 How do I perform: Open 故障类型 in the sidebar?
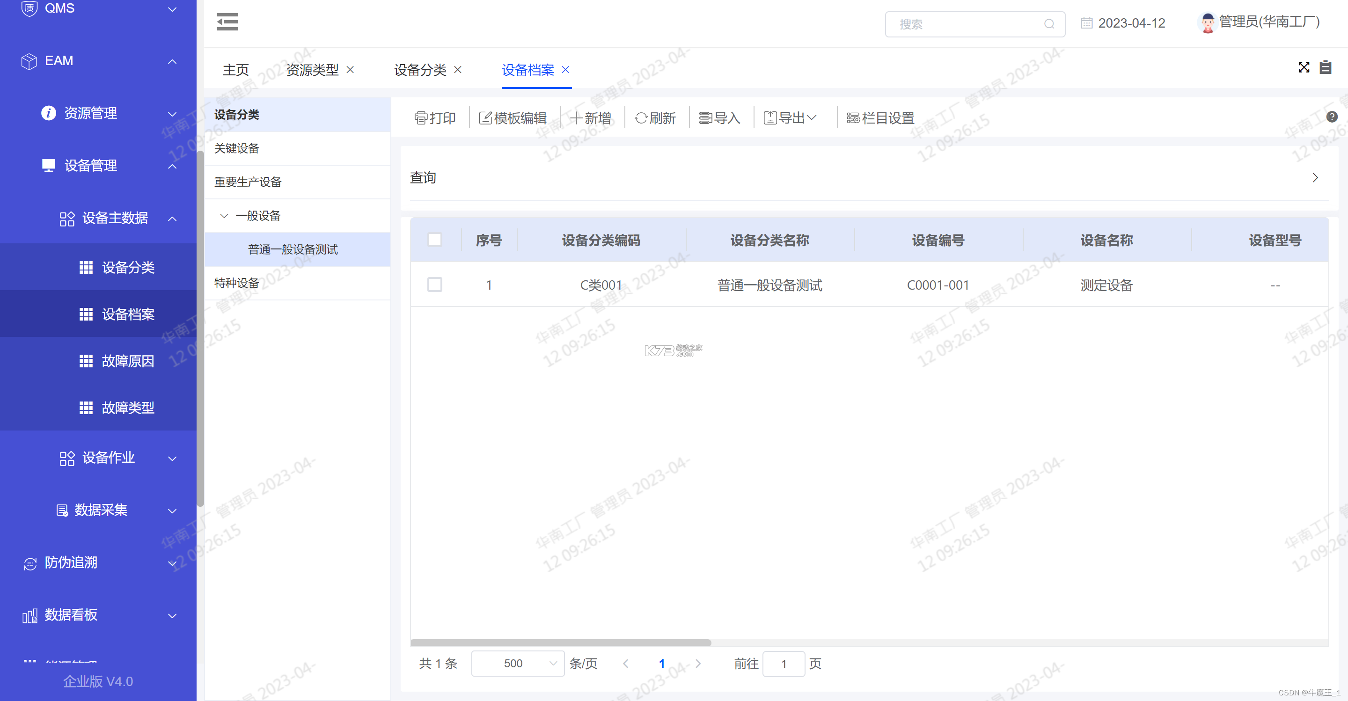(x=98, y=408)
